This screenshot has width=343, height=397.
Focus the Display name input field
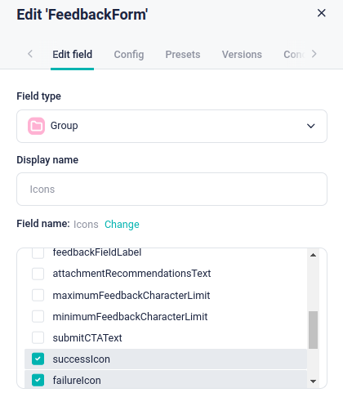[171, 189]
